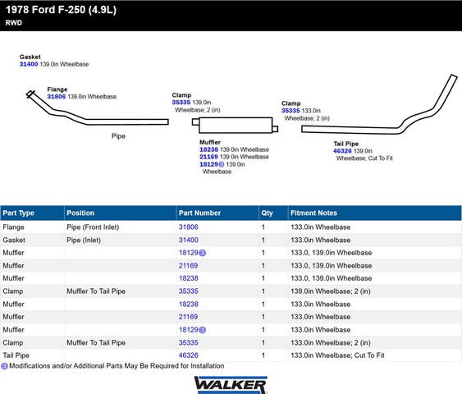Viewport: 462px width, 394px height.
Task: Open muffler 18238 link under the diagram muffler
Action: (208, 149)
